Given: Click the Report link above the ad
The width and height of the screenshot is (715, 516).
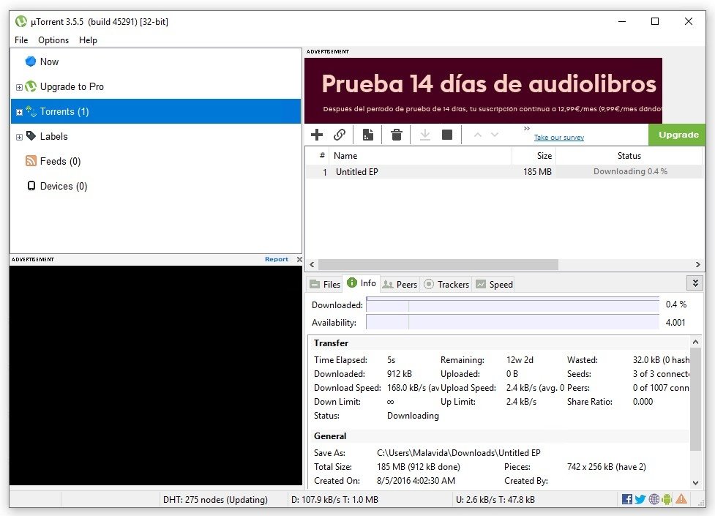Looking at the screenshot, I should 277,259.
